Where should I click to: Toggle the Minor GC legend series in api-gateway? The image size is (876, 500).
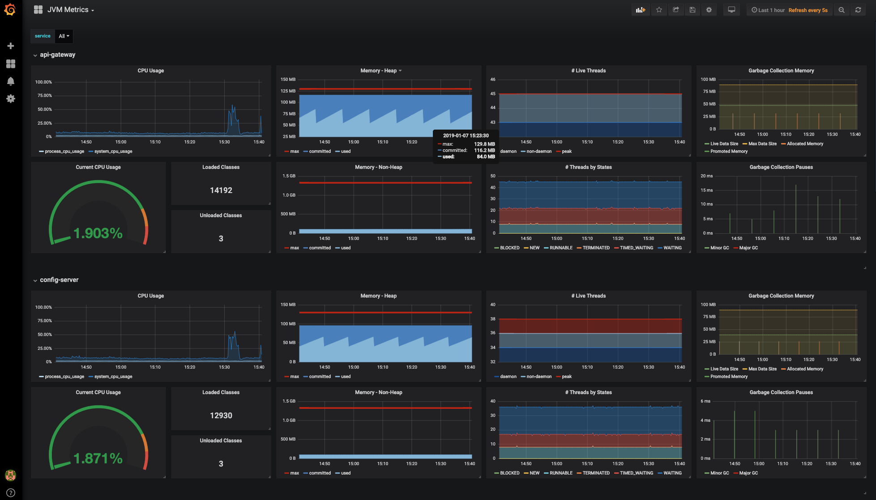pyautogui.click(x=719, y=248)
